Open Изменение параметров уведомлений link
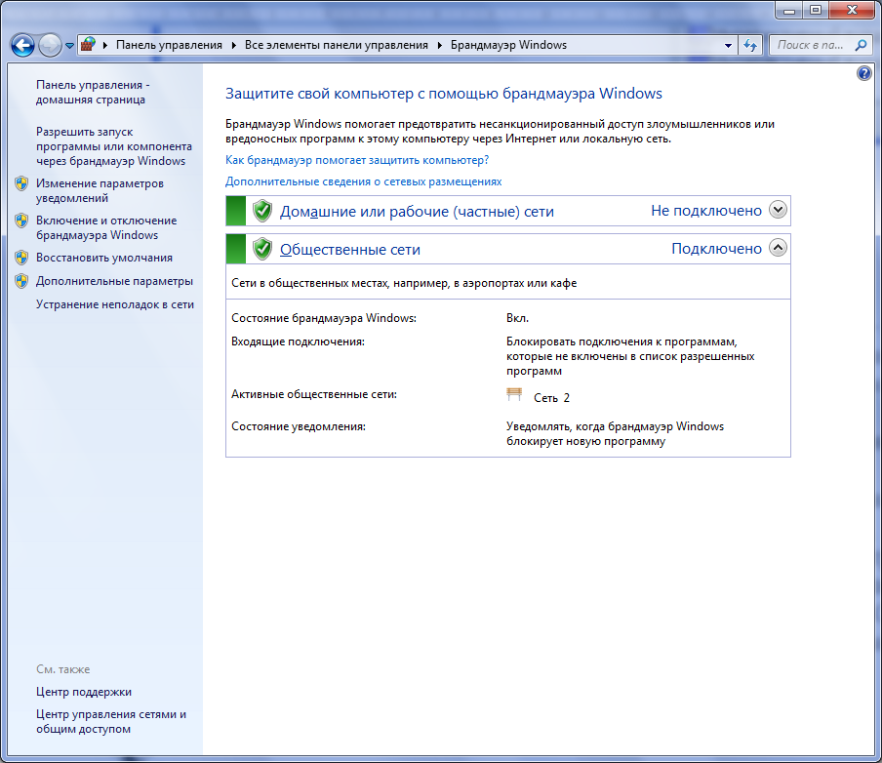 100,191
